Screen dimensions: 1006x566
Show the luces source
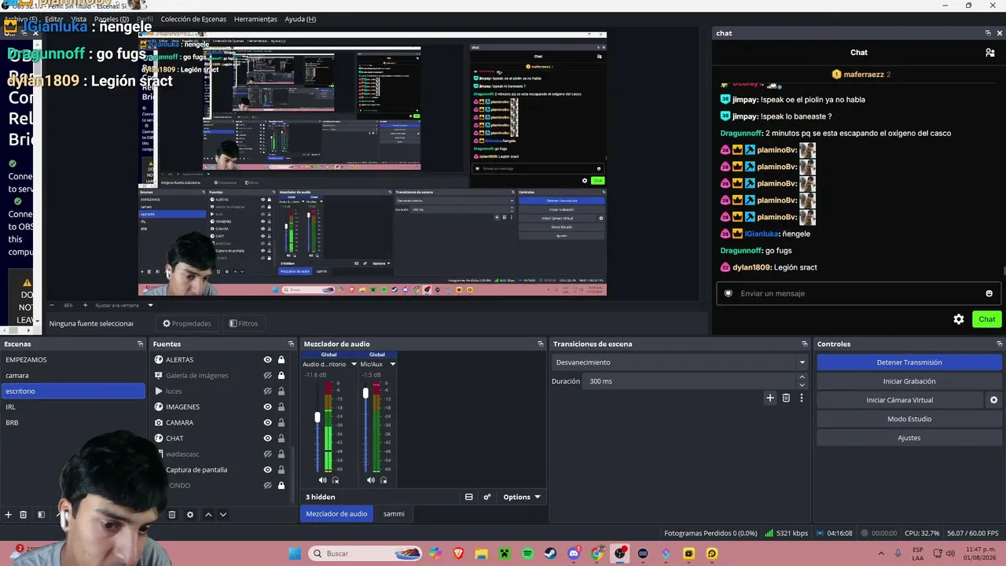pyautogui.click(x=267, y=391)
